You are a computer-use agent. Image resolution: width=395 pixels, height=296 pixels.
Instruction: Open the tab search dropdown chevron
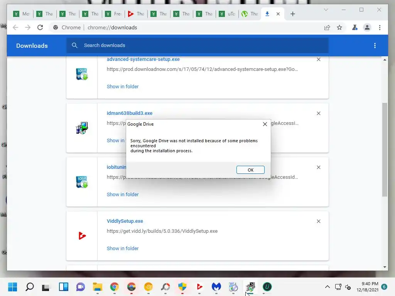326,10
